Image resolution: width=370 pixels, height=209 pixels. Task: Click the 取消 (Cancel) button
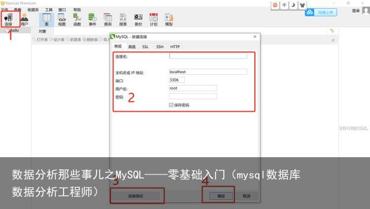coord(246,196)
